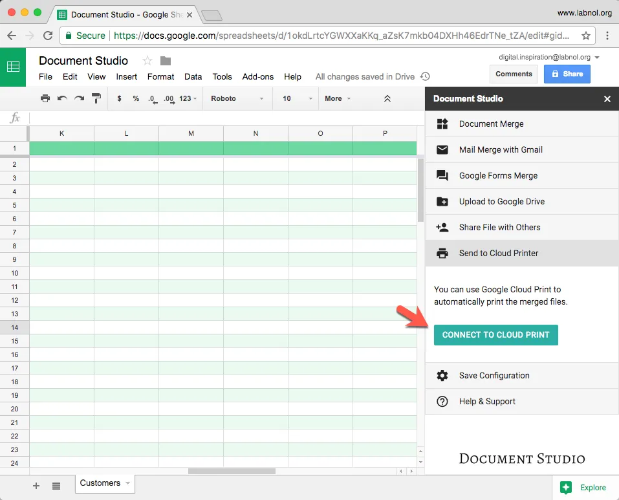Expand the font size dropdown showing 10

click(x=294, y=98)
